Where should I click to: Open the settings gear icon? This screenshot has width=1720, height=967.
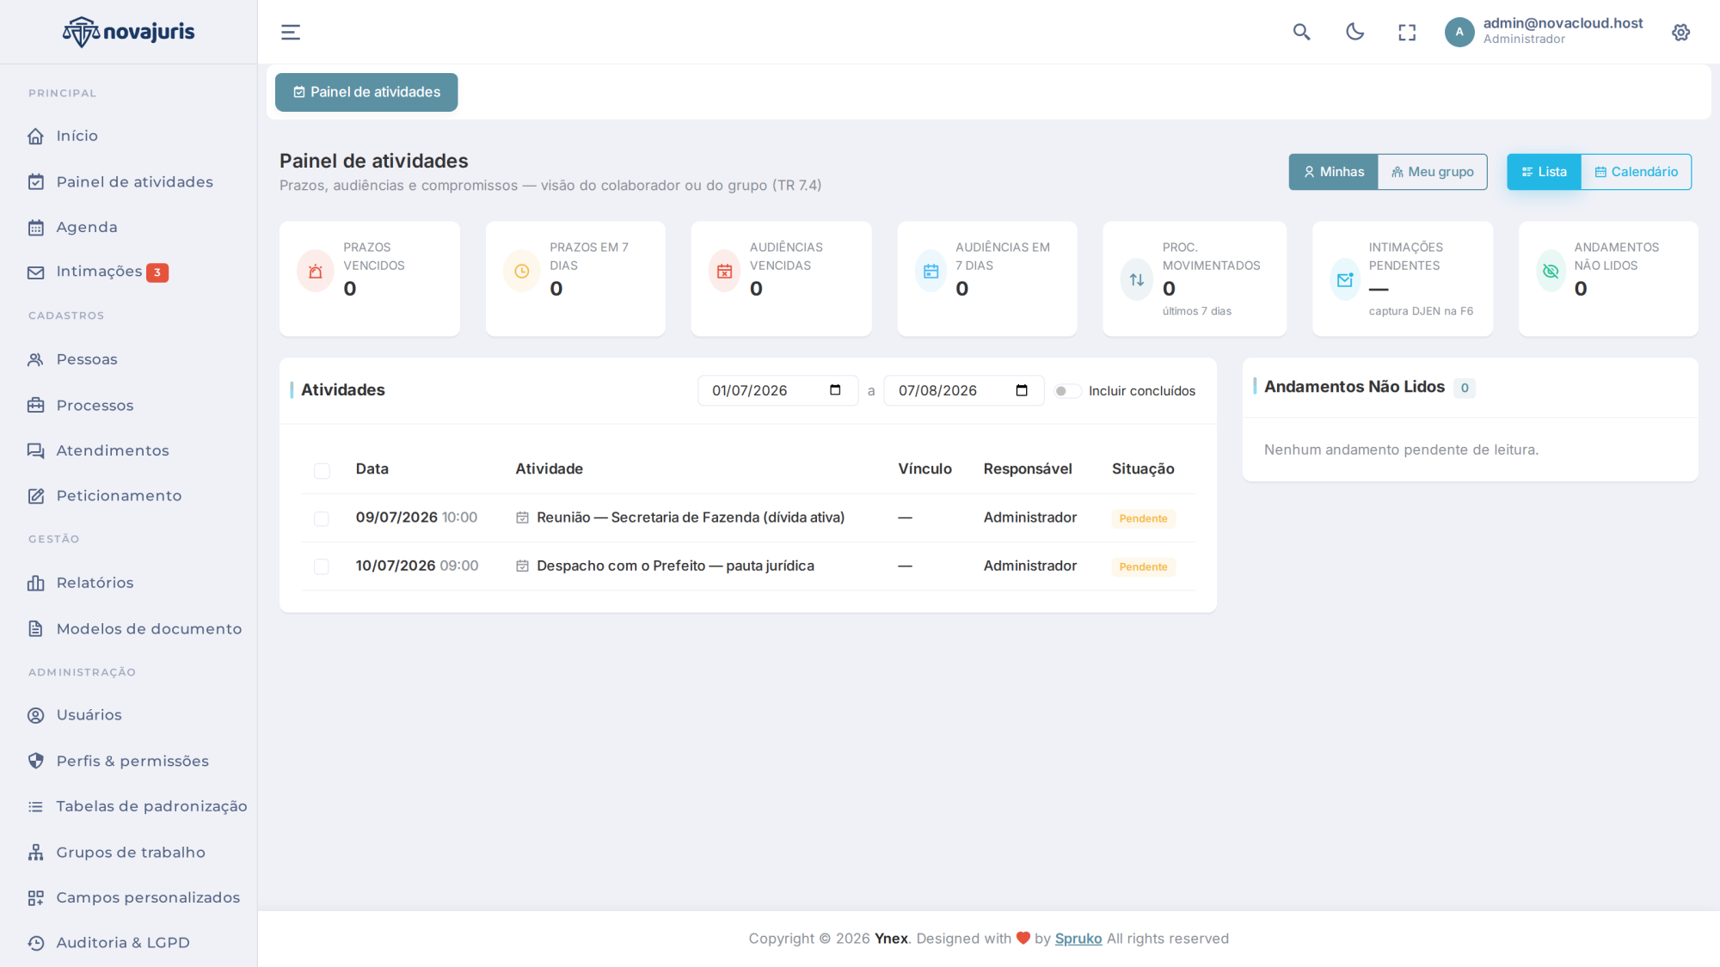(1680, 33)
